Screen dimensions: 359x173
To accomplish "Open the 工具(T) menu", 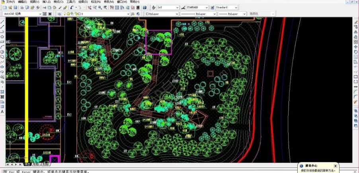I will pos(71,2).
